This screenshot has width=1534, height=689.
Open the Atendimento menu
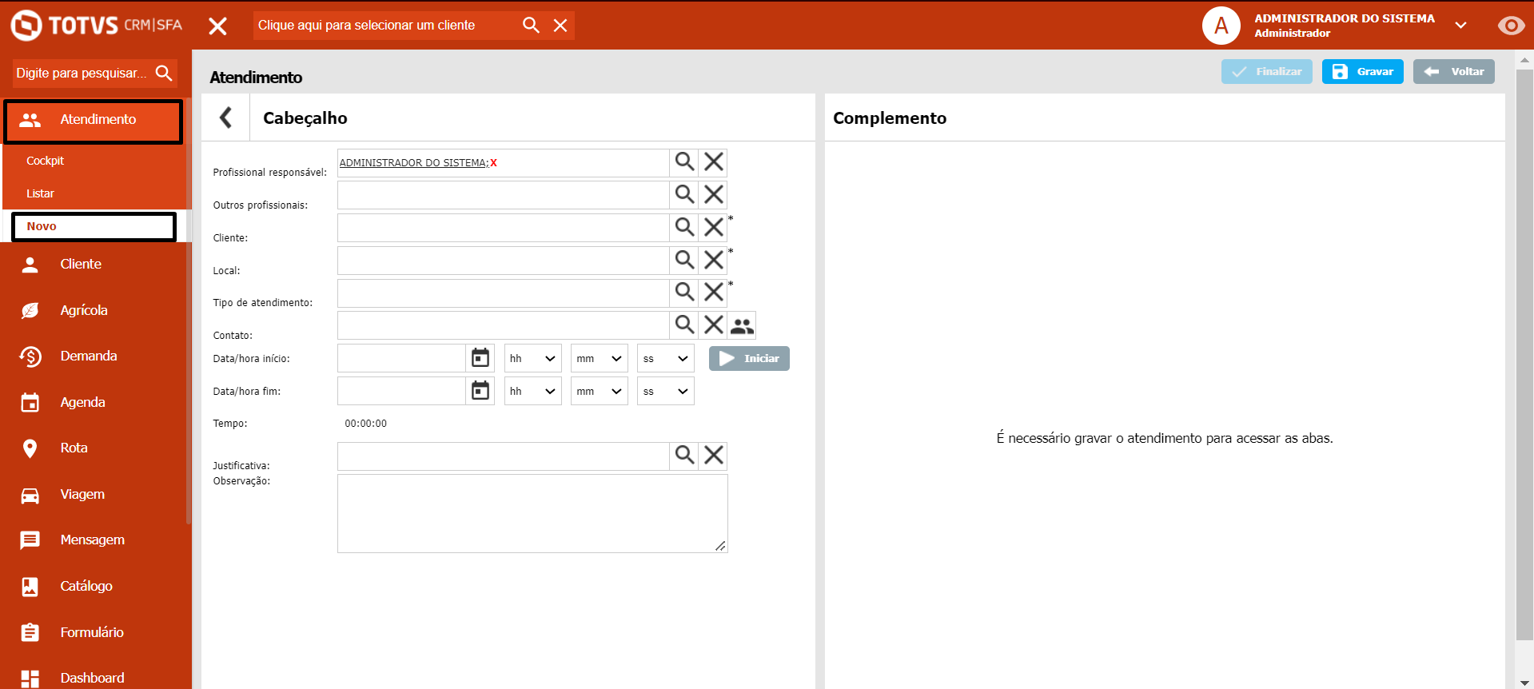(94, 121)
